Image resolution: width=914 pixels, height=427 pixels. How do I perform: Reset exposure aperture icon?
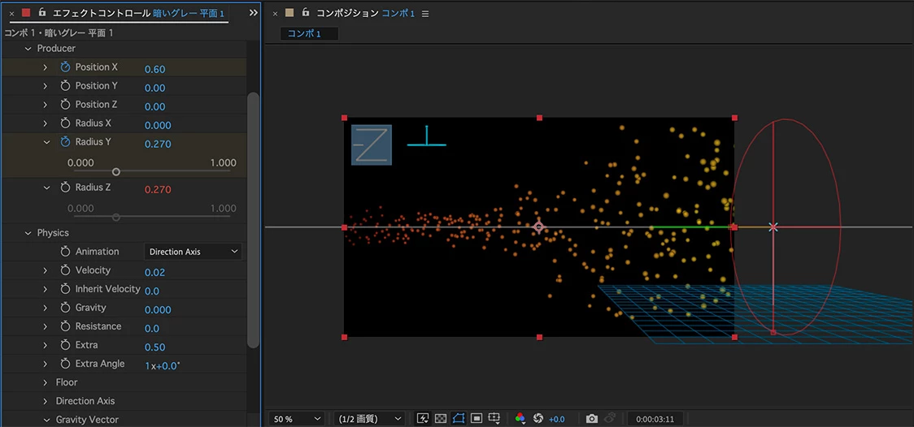coord(538,418)
